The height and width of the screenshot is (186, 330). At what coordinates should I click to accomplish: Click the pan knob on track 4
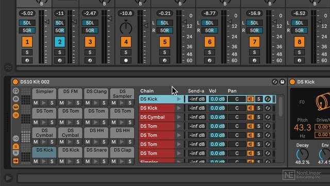point(126,27)
